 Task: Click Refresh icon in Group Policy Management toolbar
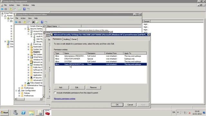coord(20,9)
